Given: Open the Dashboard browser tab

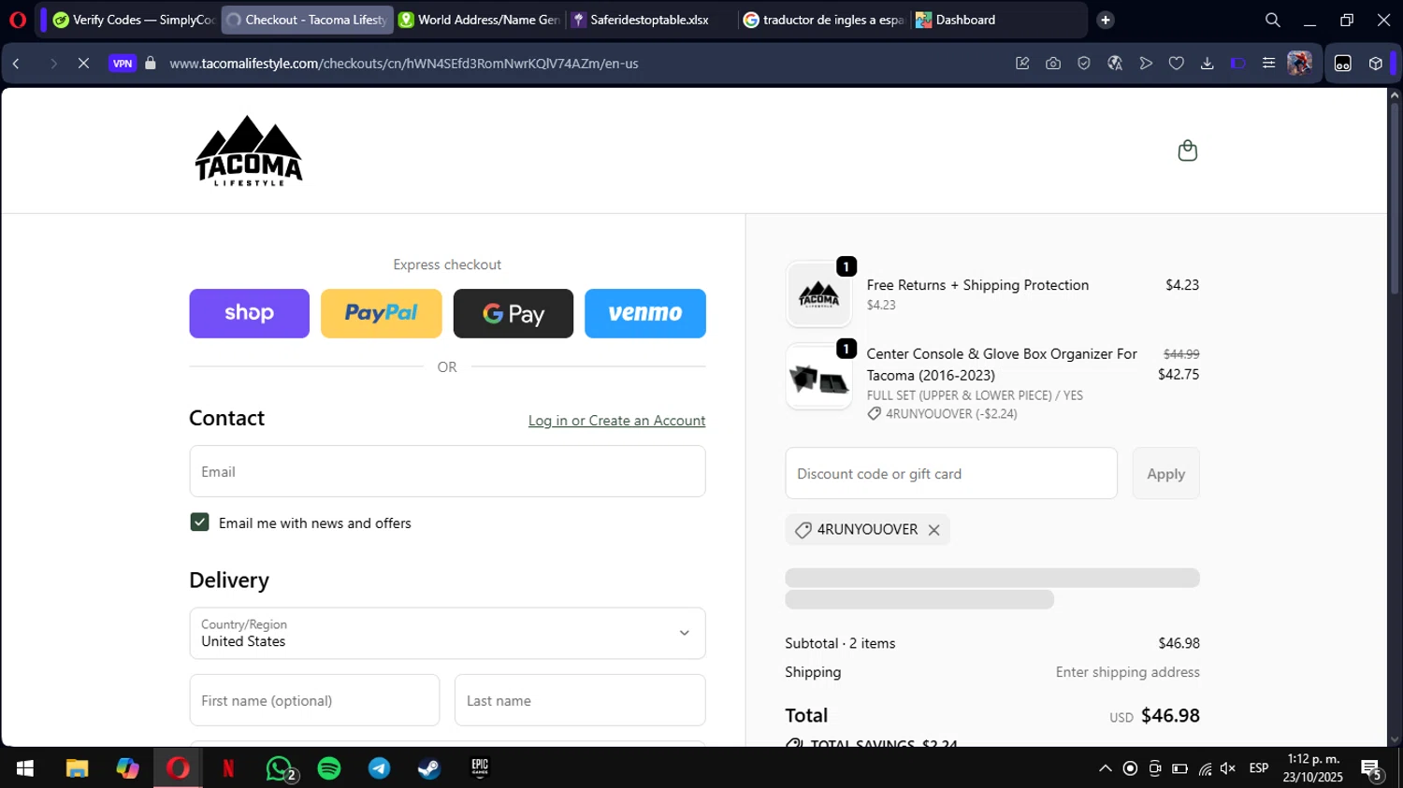Looking at the screenshot, I should [x=996, y=20].
